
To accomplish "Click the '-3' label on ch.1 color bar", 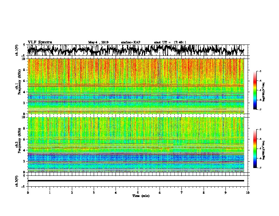I will (x=260, y=71).
